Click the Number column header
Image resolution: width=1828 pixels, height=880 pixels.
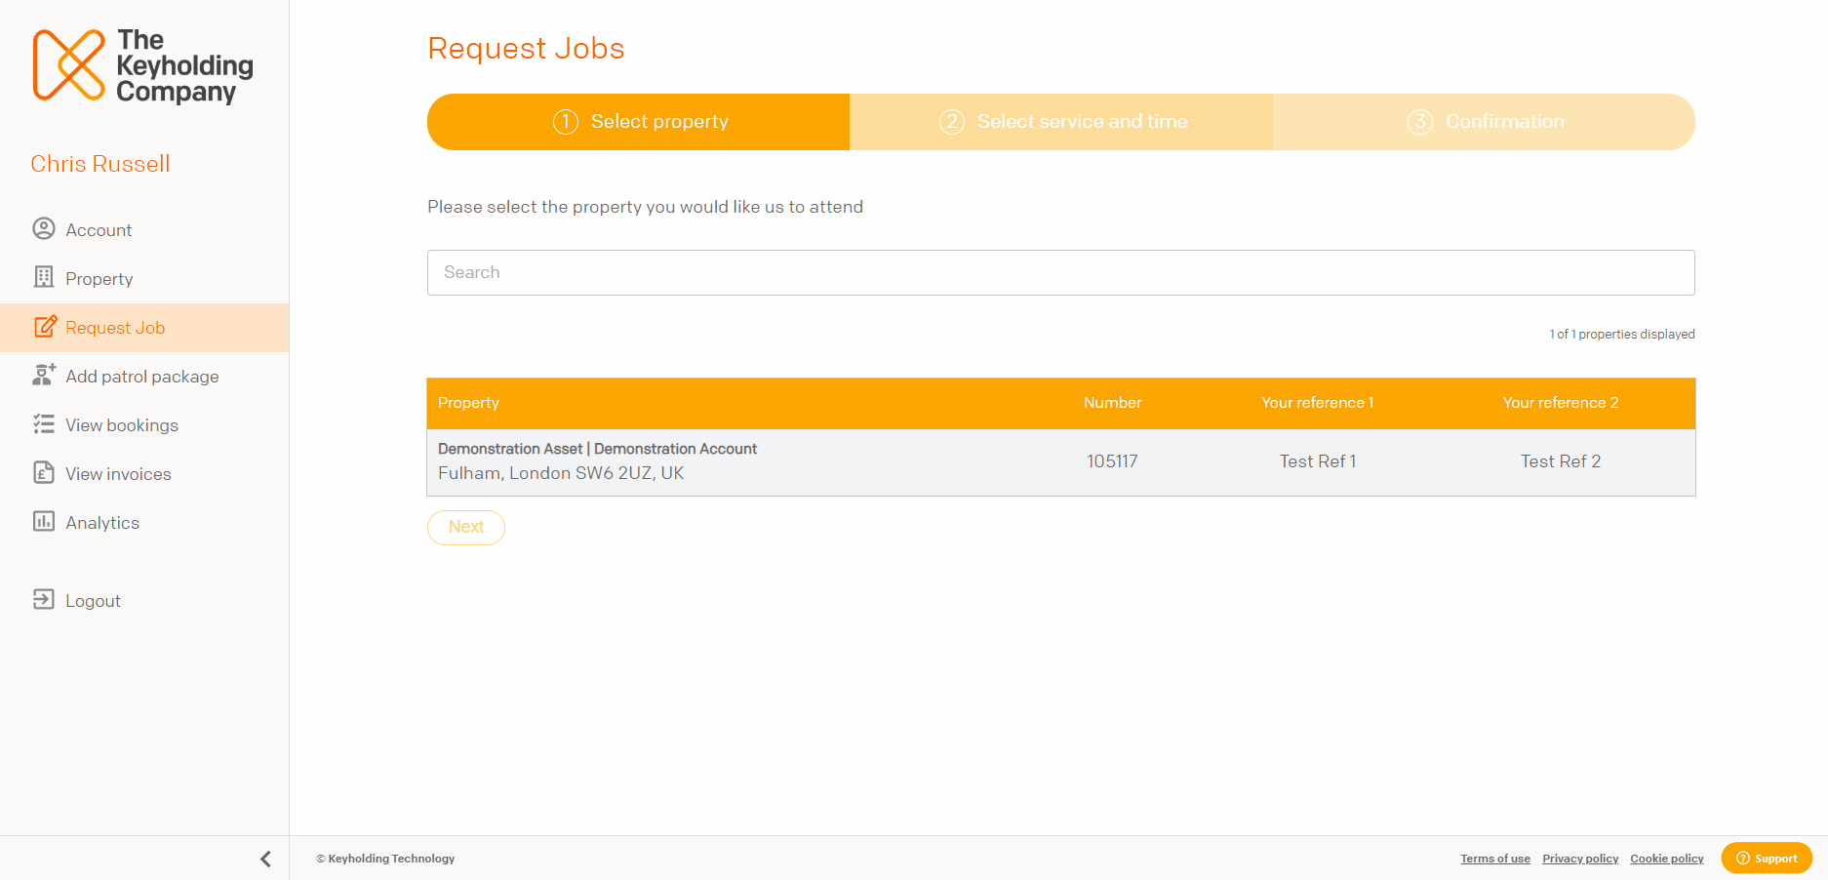coord(1112,403)
